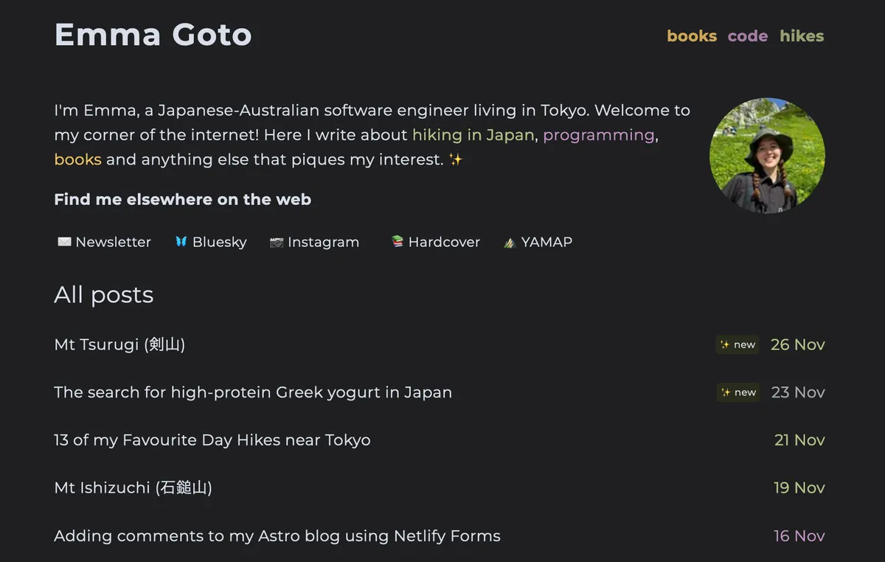This screenshot has height=562, width=885.
Task: Follow the 'programming' inline link
Action: (598, 135)
